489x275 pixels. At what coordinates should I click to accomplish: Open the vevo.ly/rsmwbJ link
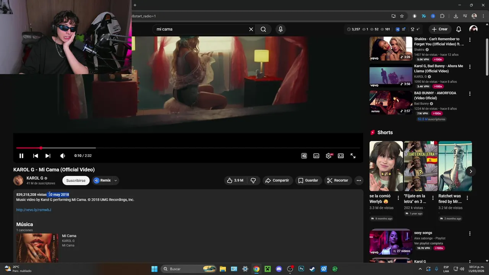pos(34,210)
